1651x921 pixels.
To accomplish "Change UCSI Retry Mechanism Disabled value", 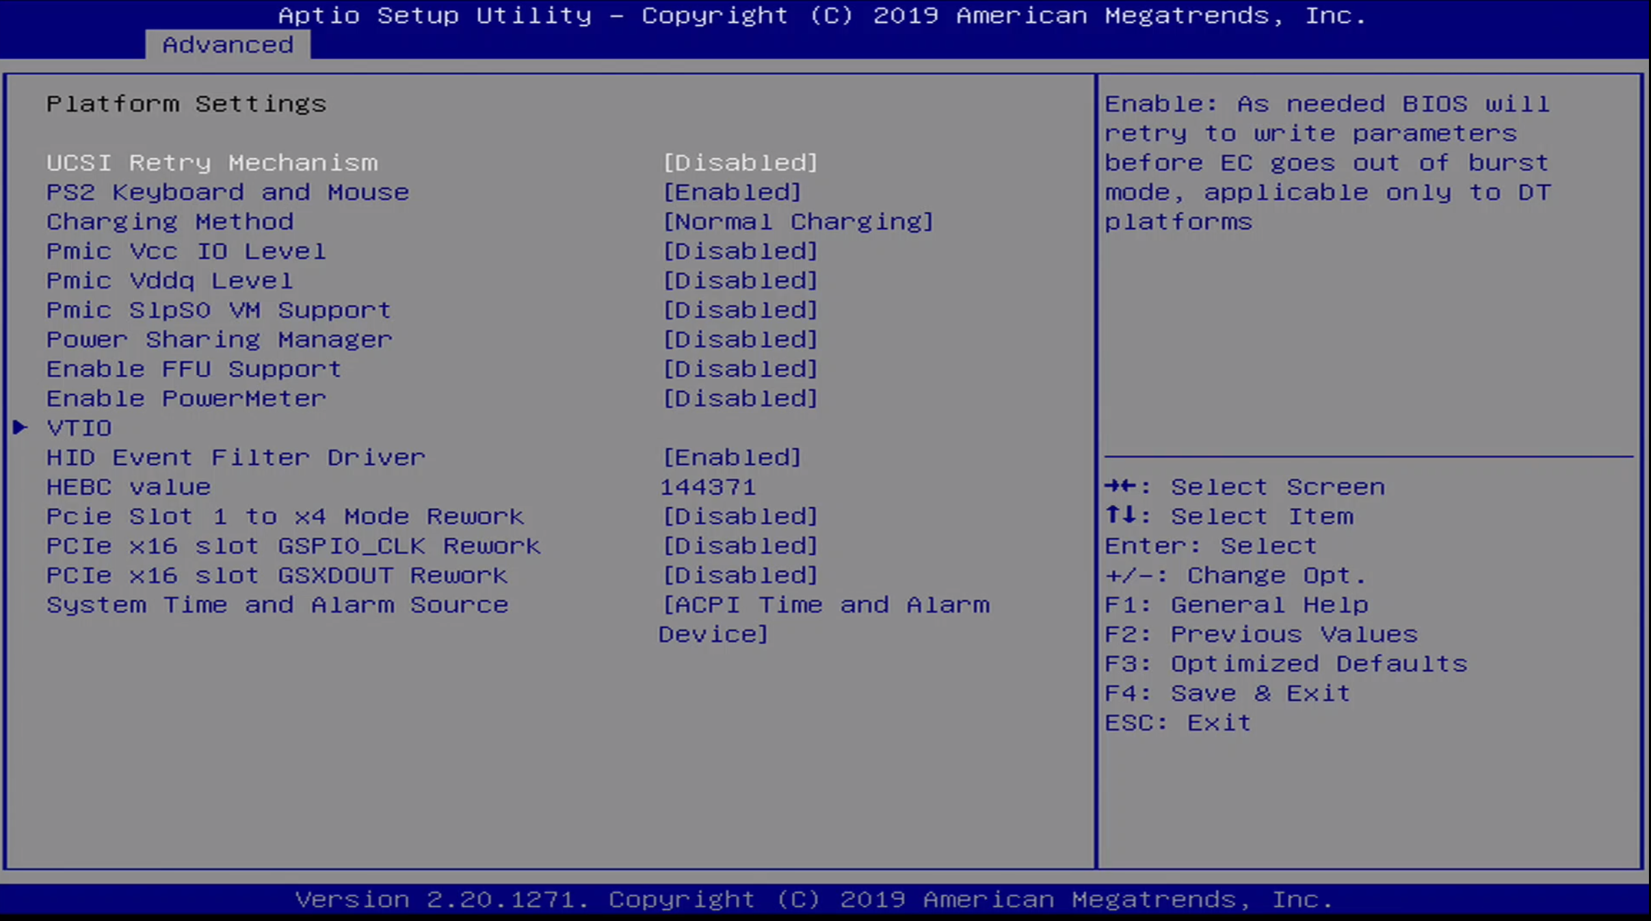I will pyautogui.click(x=740, y=163).
